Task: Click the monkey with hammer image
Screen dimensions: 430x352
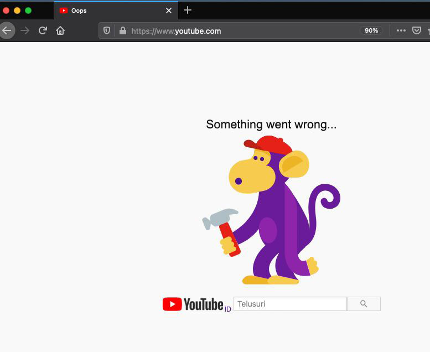Action: click(x=271, y=210)
